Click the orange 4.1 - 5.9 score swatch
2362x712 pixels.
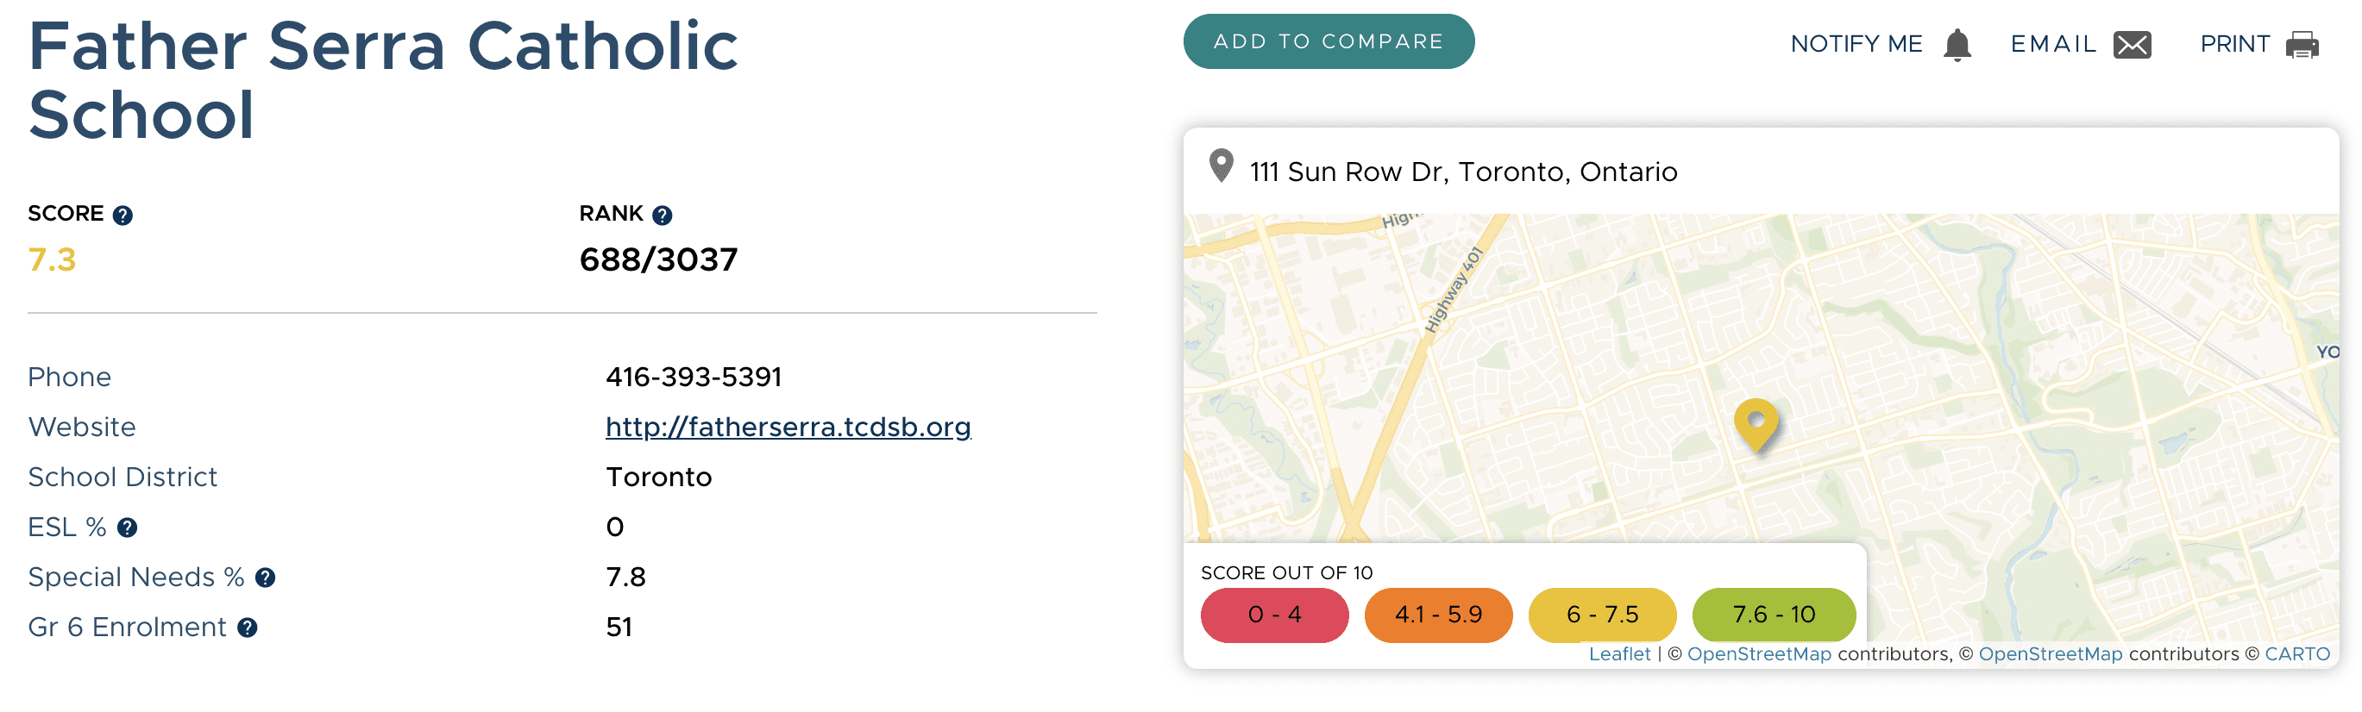pos(1438,615)
